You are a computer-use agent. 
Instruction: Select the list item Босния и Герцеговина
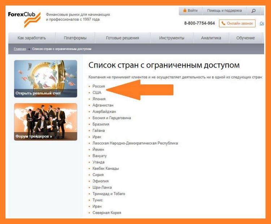coord(112,118)
